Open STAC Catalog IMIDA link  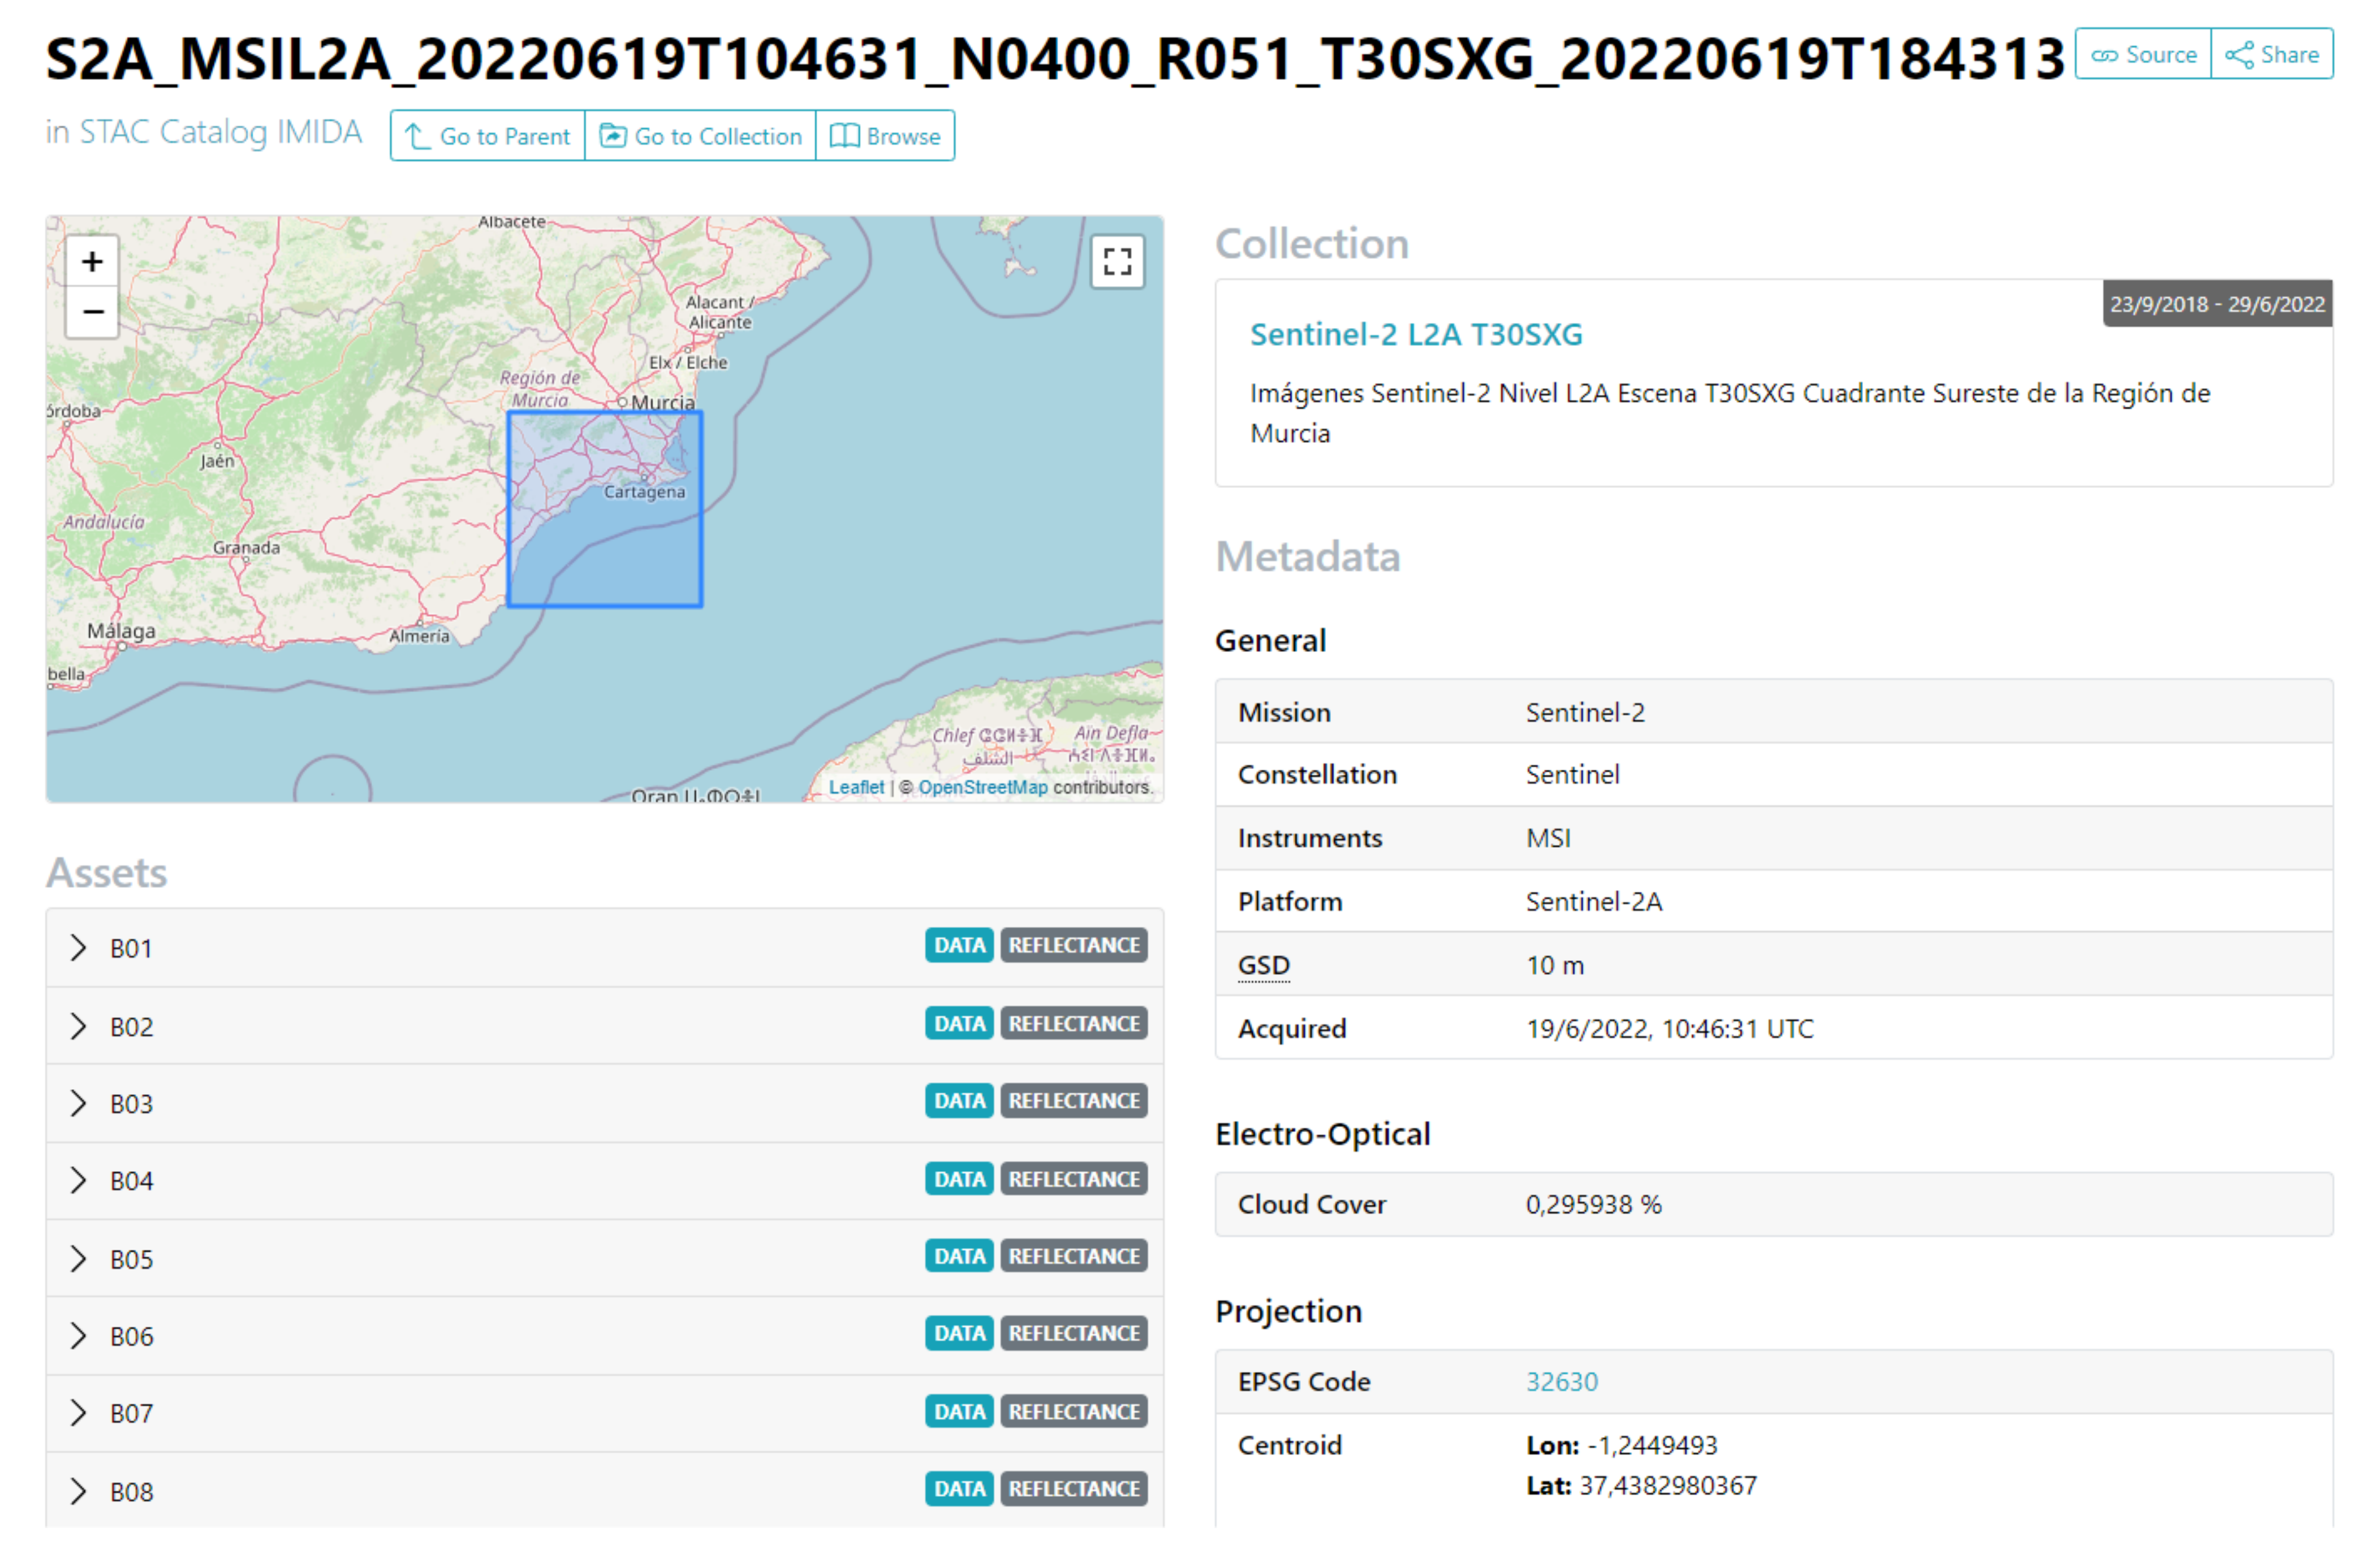click(x=220, y=132)
